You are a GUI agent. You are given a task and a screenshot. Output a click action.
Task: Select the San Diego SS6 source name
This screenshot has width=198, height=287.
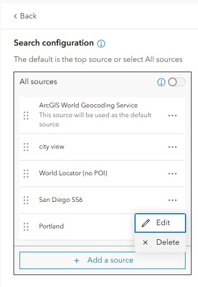coord(61,200)
